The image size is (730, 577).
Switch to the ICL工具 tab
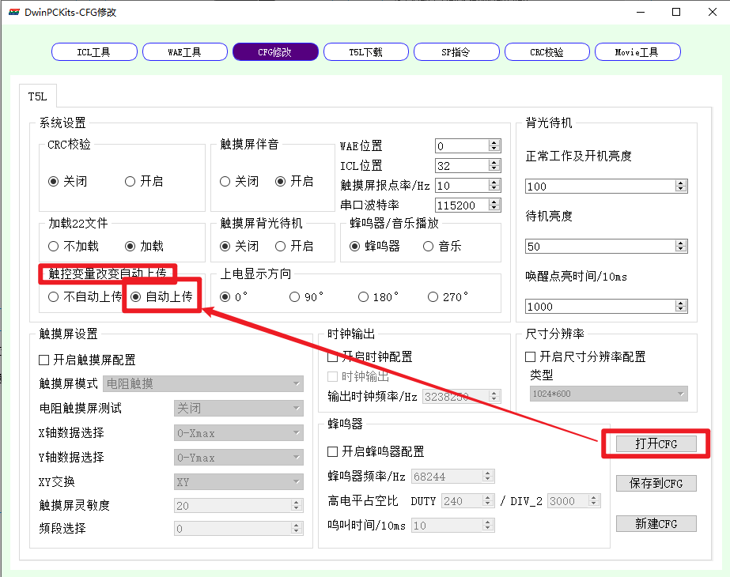pyautogui.click(x=93, y=51)
